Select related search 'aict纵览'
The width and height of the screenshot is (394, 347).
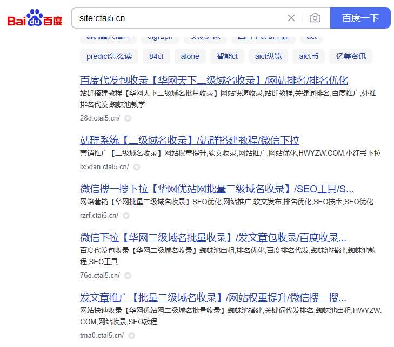click(269, 56)
